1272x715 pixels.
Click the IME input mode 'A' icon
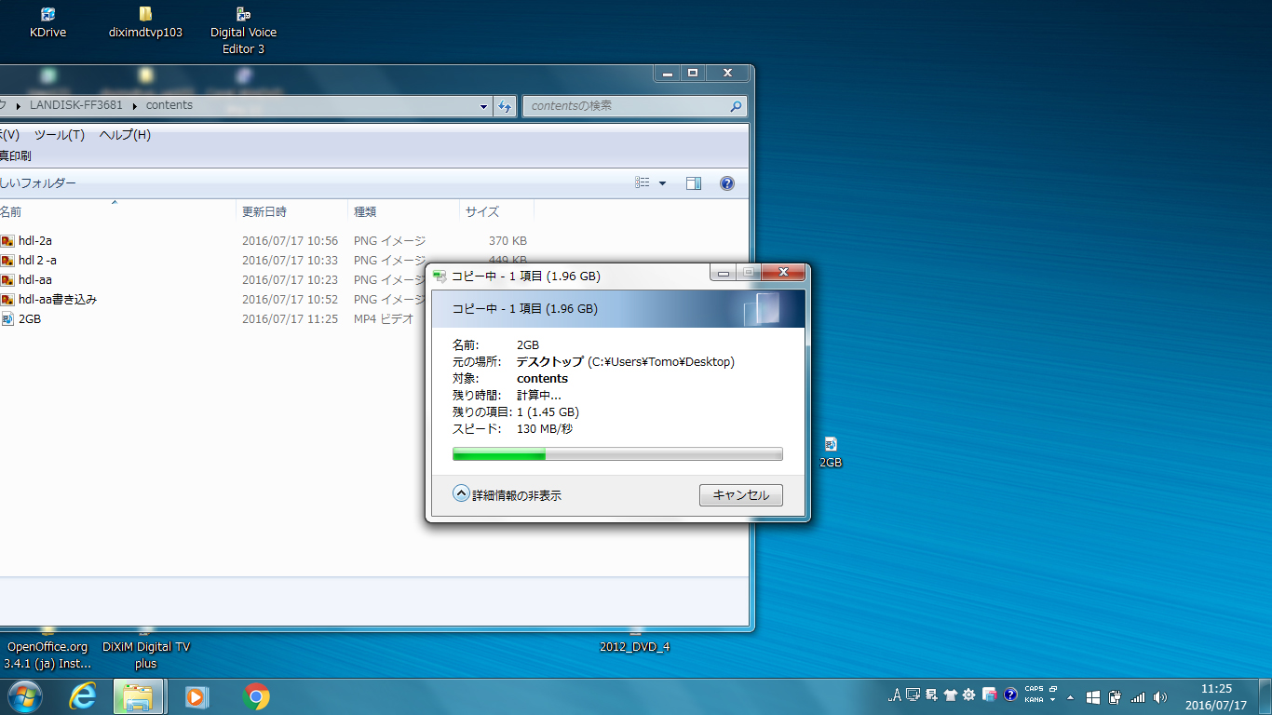[895, 695]
